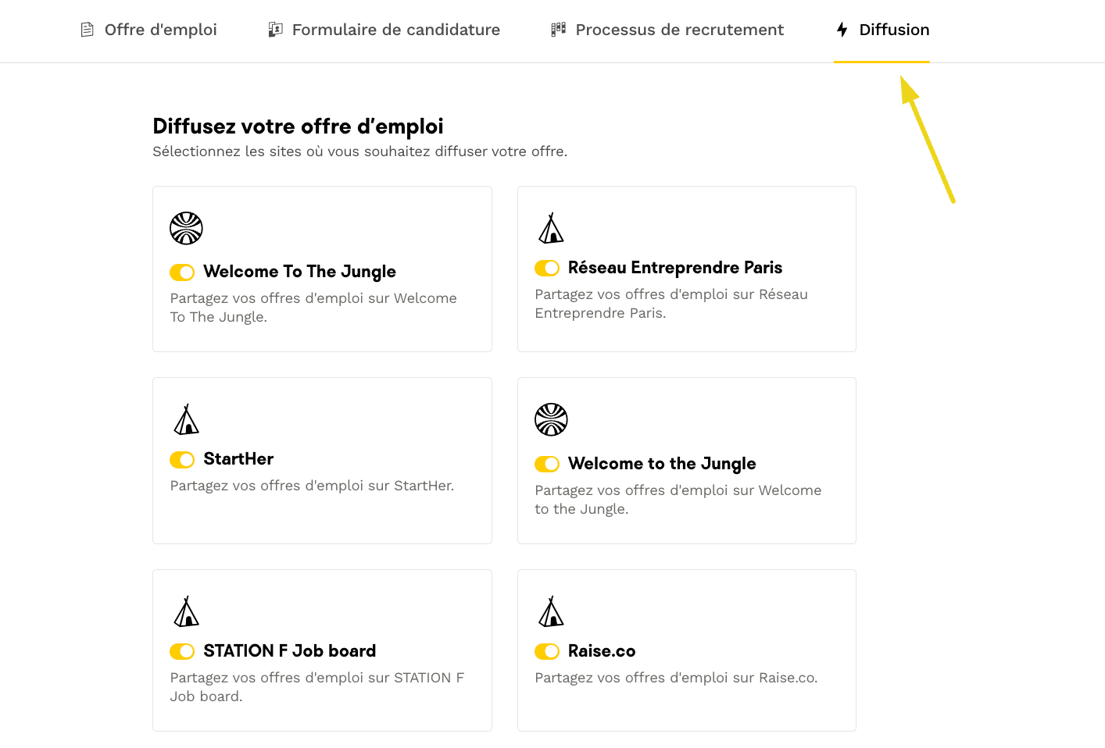The width and height of the screenshot is (1105, 748).
Task: Click the Formulaire de candidature form icon
Action: tap(275, 30)
